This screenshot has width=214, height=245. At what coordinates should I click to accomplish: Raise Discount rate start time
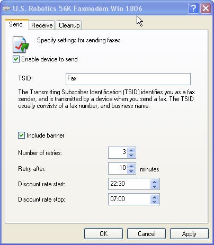click(x=155, y=182)
